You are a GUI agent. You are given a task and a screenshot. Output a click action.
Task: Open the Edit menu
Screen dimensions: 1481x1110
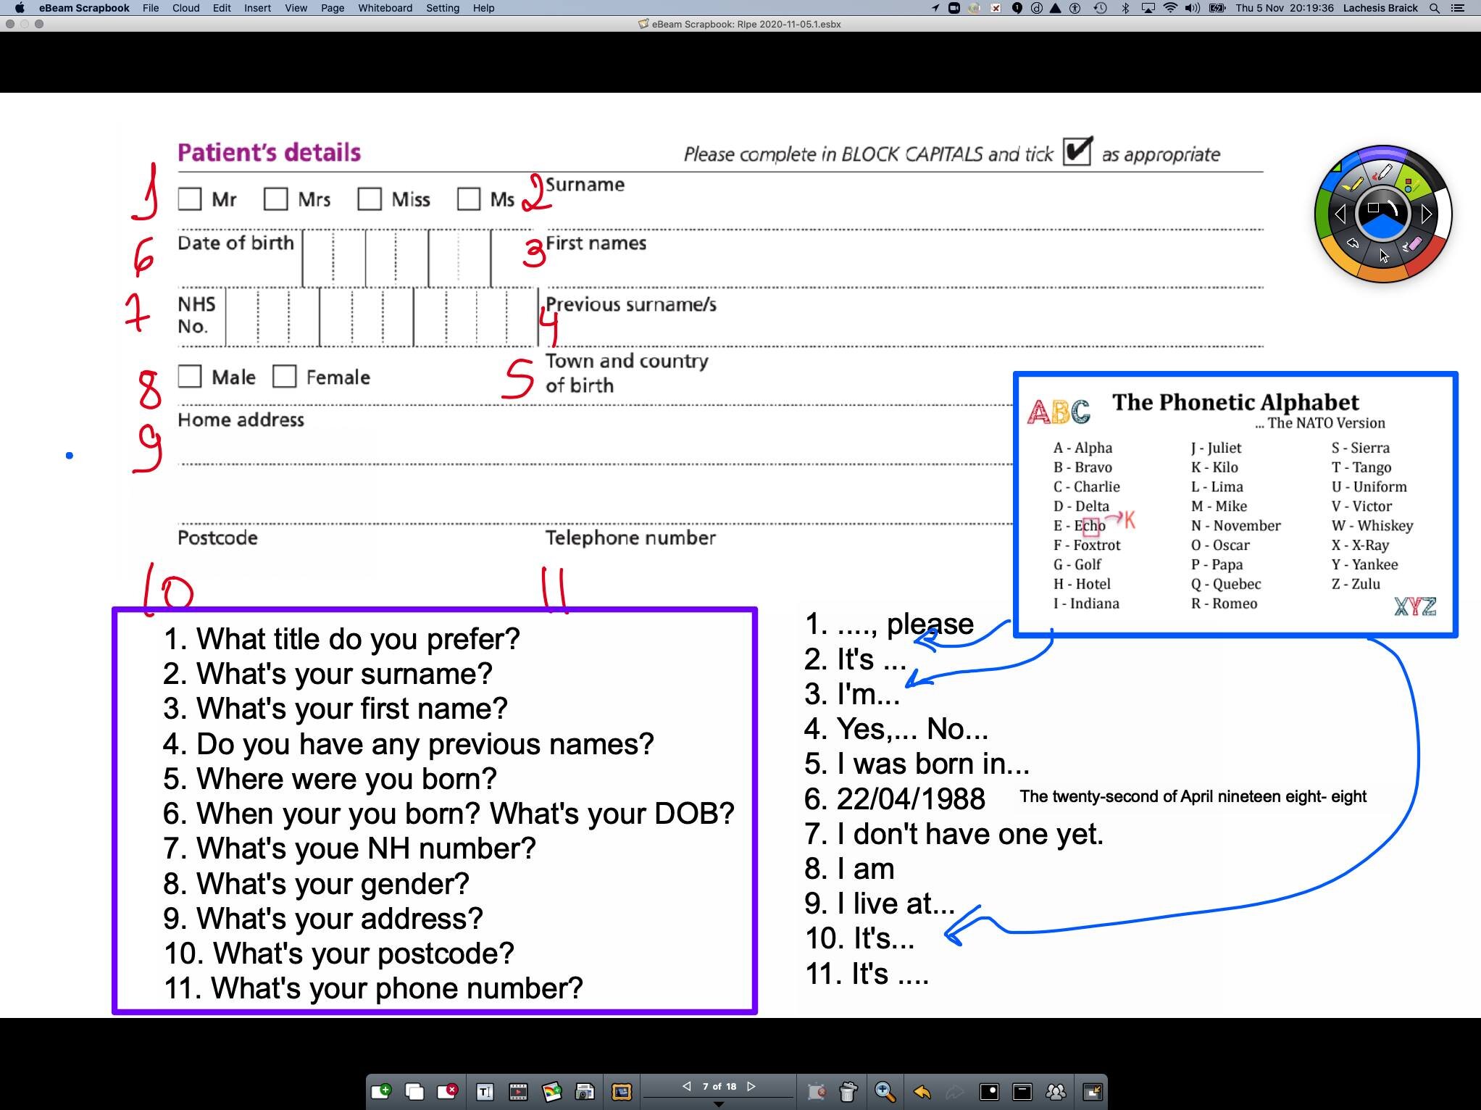(x=222, y=8)
